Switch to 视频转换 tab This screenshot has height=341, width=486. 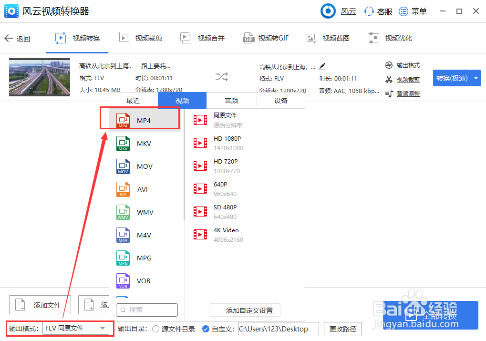(77, 38)
